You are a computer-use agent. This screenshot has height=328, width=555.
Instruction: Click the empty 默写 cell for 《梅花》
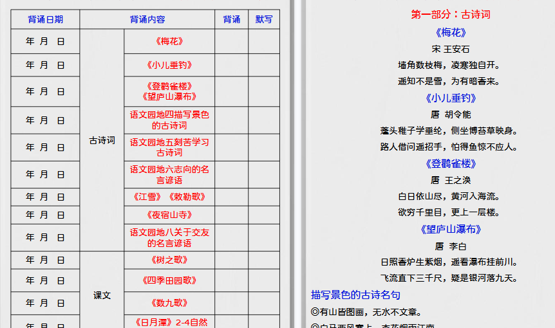click(x=264, y=41)
